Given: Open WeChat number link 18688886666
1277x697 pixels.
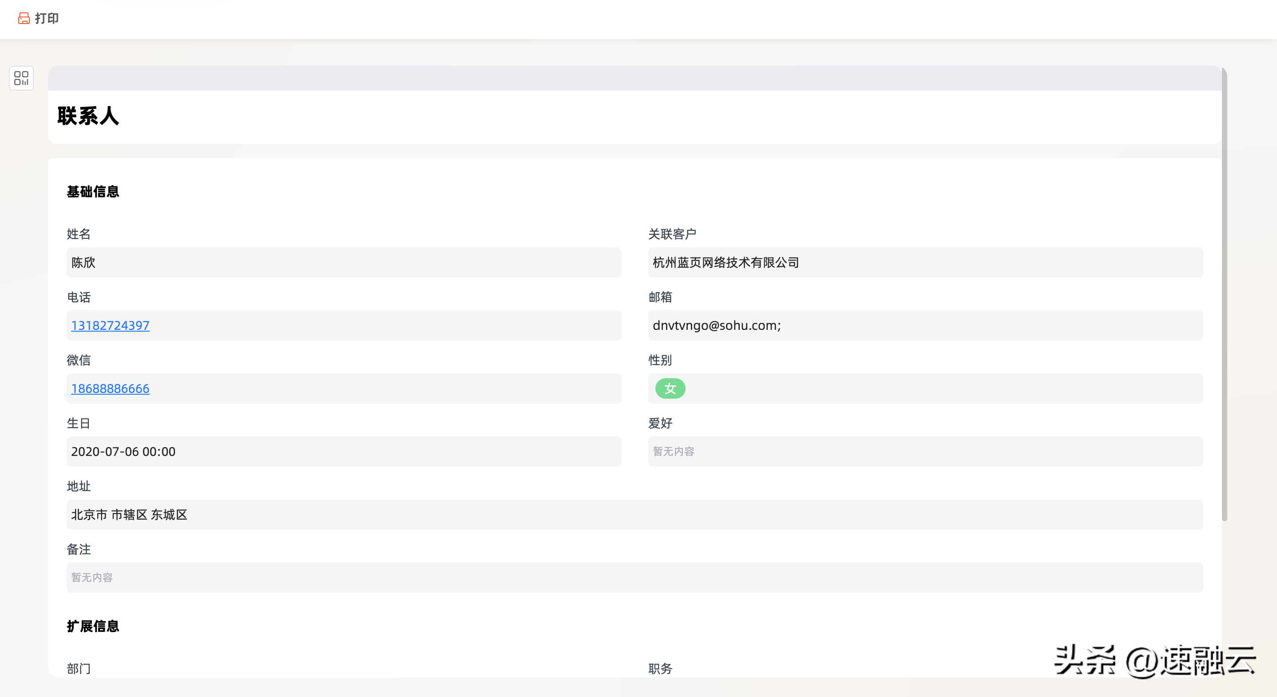Looking at the screenshot, I should coord(110,388).
